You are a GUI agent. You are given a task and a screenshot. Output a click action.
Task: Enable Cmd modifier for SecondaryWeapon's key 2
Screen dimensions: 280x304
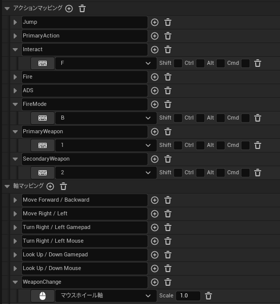click(x=246, y=173)
